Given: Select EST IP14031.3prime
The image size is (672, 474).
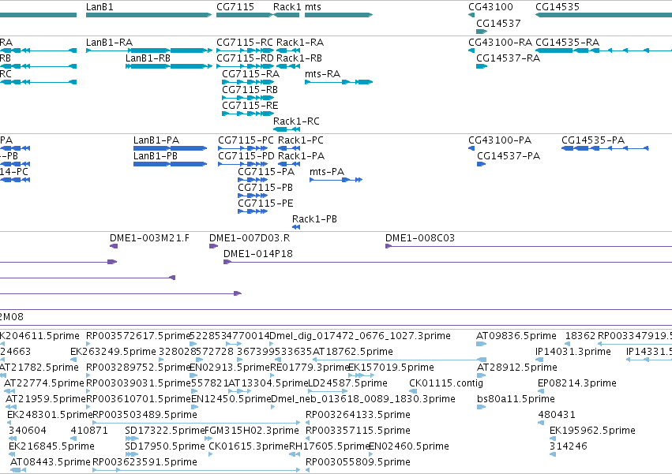Looking at the screenshot, I should coord(539,360).
